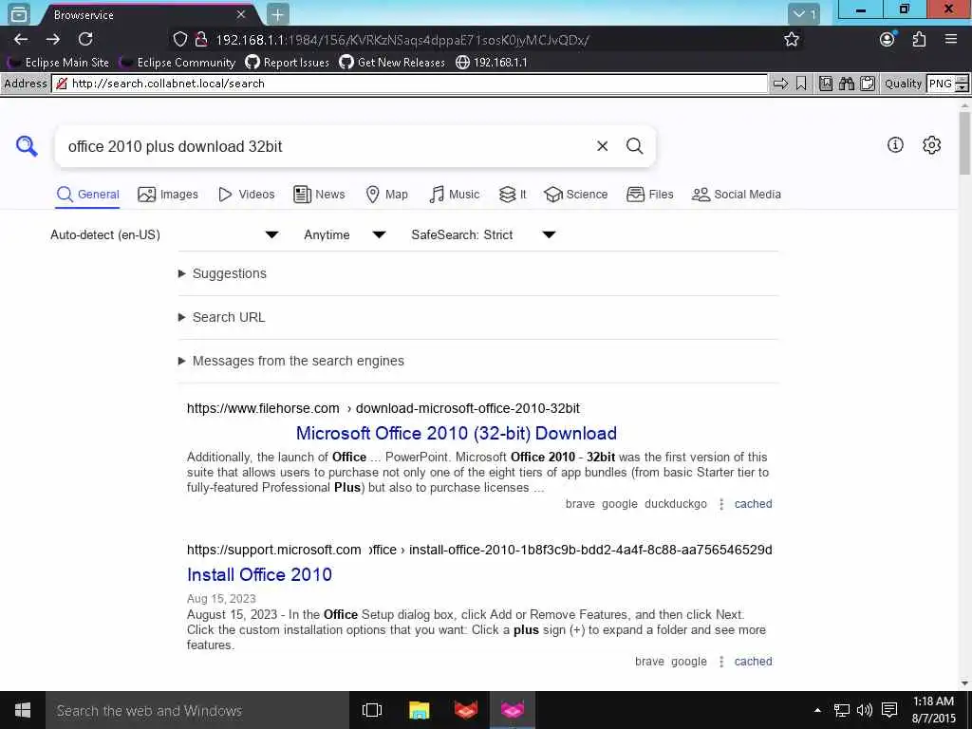972x729 pixels.
Task: Go forward with the browser forward arrow
Action: pos(53,39)
